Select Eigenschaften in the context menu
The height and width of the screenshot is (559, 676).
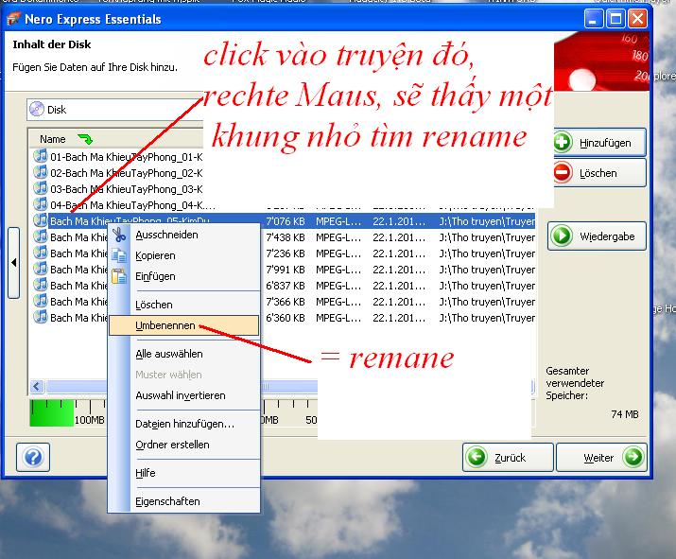pos(167,501)
